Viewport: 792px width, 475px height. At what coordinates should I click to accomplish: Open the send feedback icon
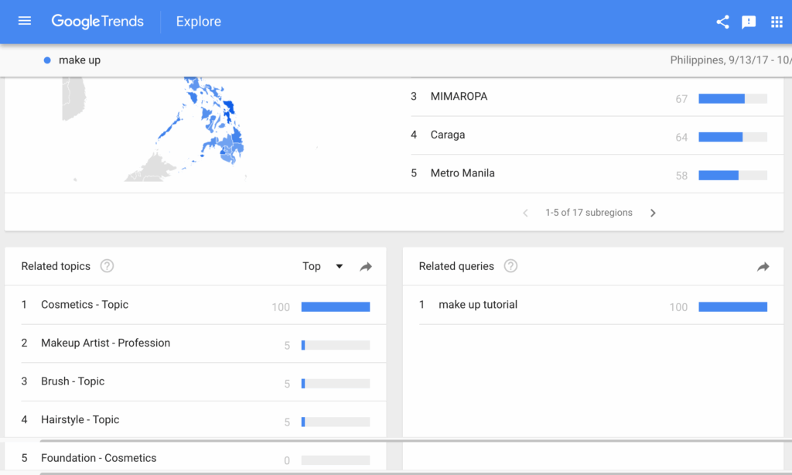coord(749,22)
